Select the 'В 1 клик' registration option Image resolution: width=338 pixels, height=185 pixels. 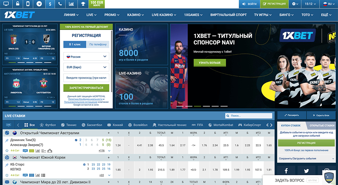(x=74, y=44)
